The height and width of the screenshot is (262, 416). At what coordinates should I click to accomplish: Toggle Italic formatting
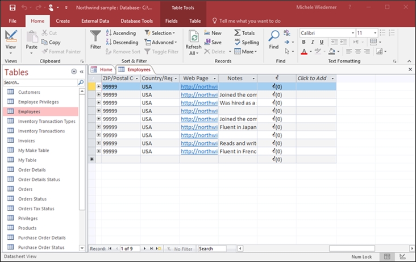click(x=313, y=42)
